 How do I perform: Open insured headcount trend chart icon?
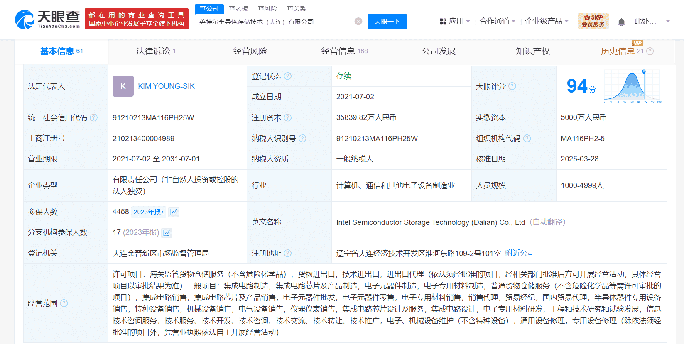pyautogui.click(x=174, y=212)
